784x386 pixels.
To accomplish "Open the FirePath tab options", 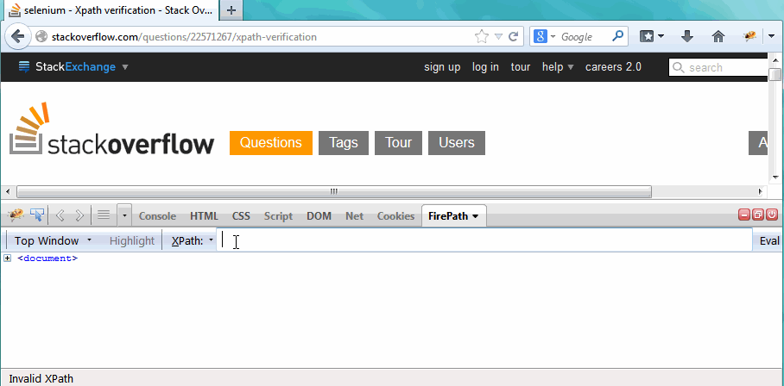I will click(475, 216).
